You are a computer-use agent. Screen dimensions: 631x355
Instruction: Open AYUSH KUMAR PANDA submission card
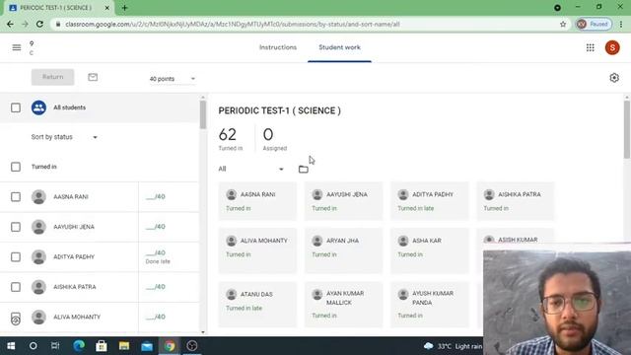pos(430,305)
